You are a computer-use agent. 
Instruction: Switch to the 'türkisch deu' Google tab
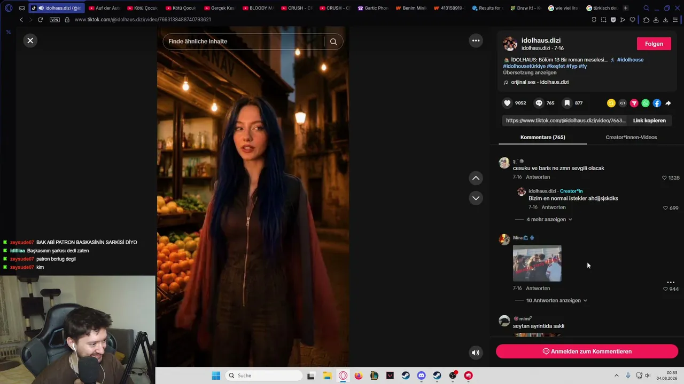tap(602, 8)
